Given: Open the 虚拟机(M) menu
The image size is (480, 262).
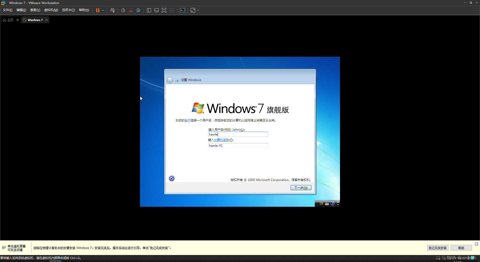Looking at the screenshot, I should (x=51, y=10).
